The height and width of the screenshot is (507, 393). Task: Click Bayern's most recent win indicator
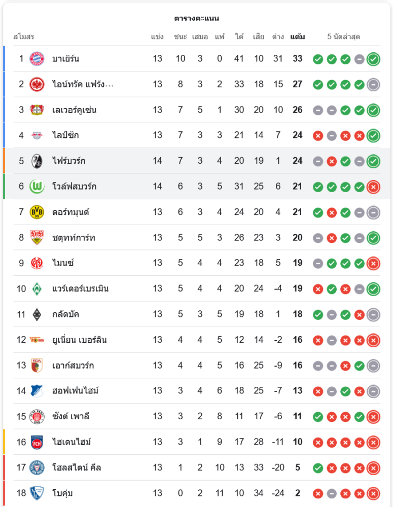point(373,59)
